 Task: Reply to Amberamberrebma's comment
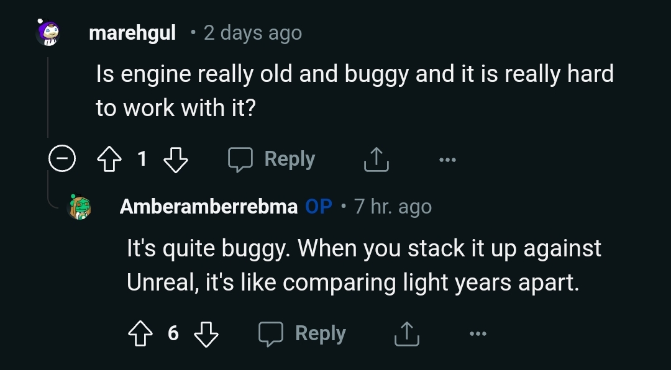(302, 333)
